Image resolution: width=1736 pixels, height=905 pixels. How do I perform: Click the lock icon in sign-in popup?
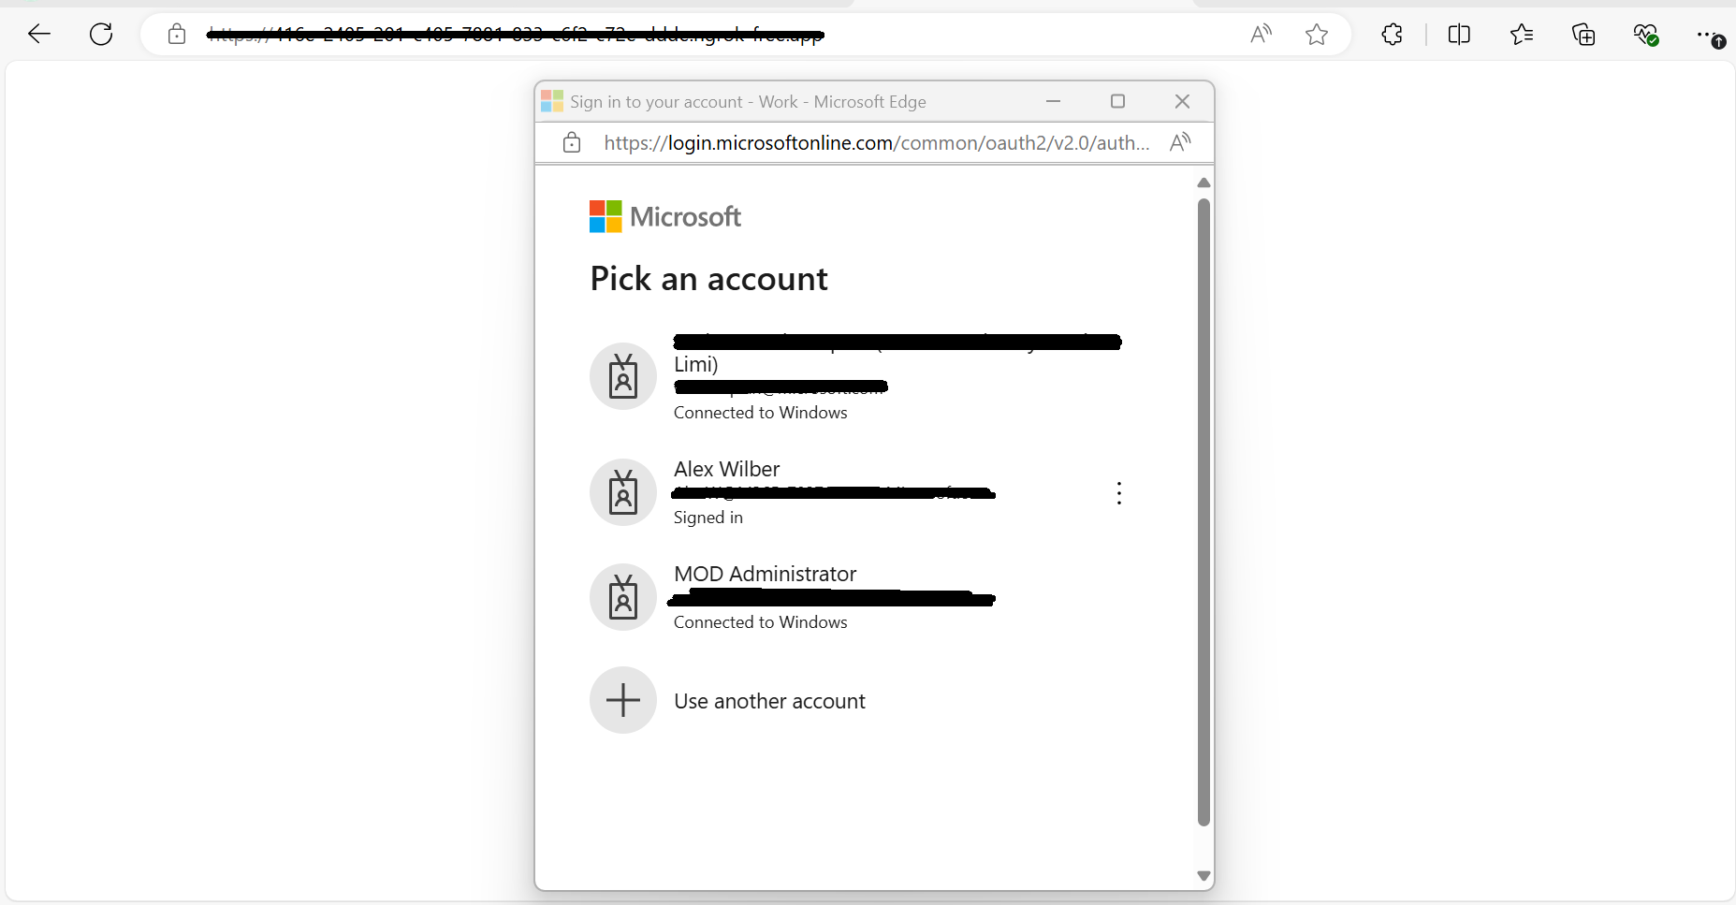pyautogui.click(x=572, y=142)
